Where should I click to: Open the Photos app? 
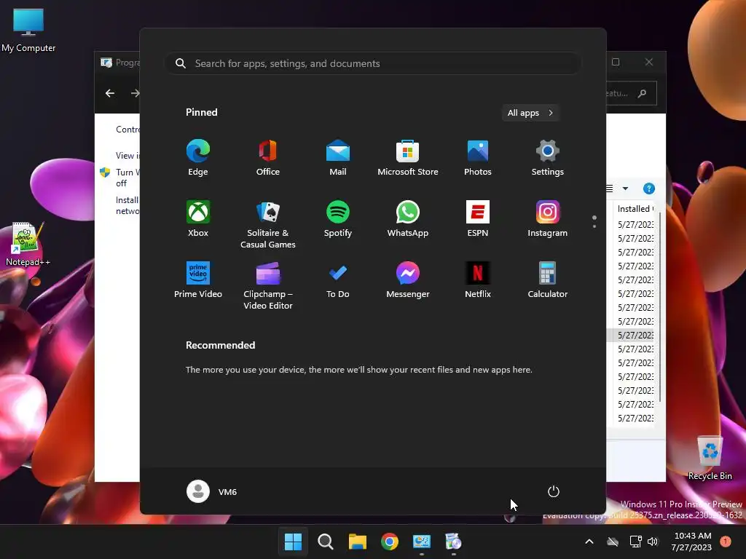coord(478,158)
